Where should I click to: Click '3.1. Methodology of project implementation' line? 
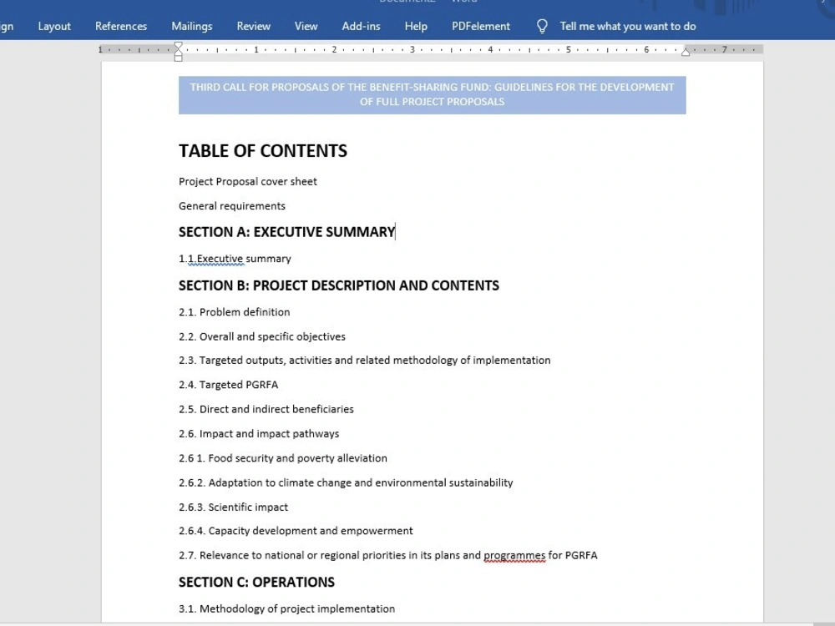click(286, 609)
